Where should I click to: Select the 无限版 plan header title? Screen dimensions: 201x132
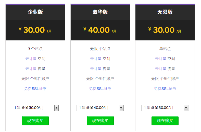pos(165,12)
